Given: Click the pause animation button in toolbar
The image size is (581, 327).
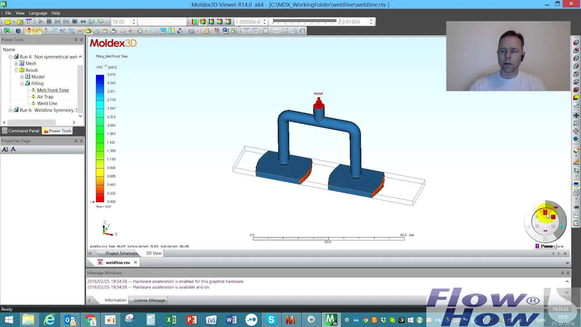Looking at the screenshot, I should pyautogui.click(x=49, y=21).
